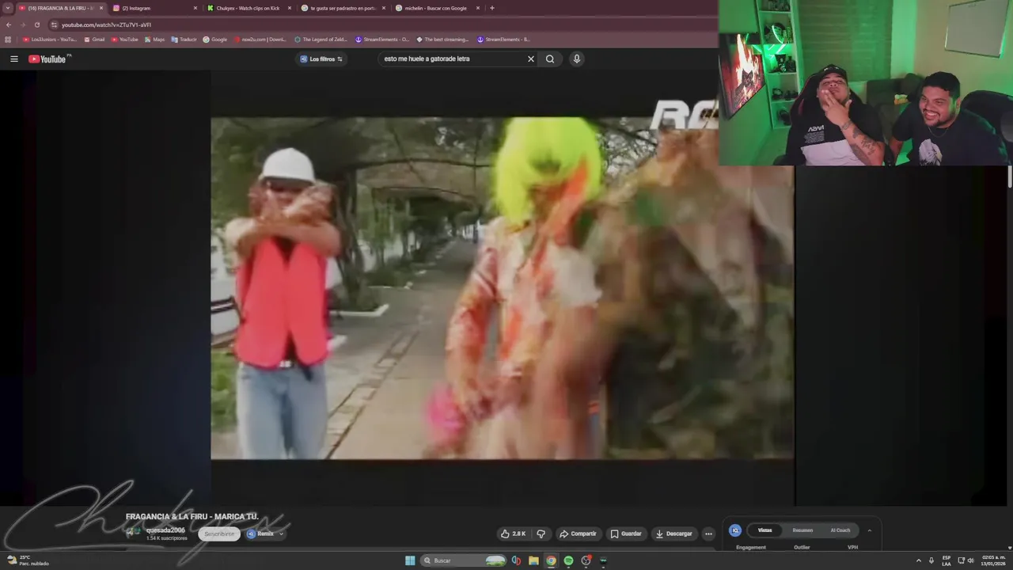Dislike the video

541,534
